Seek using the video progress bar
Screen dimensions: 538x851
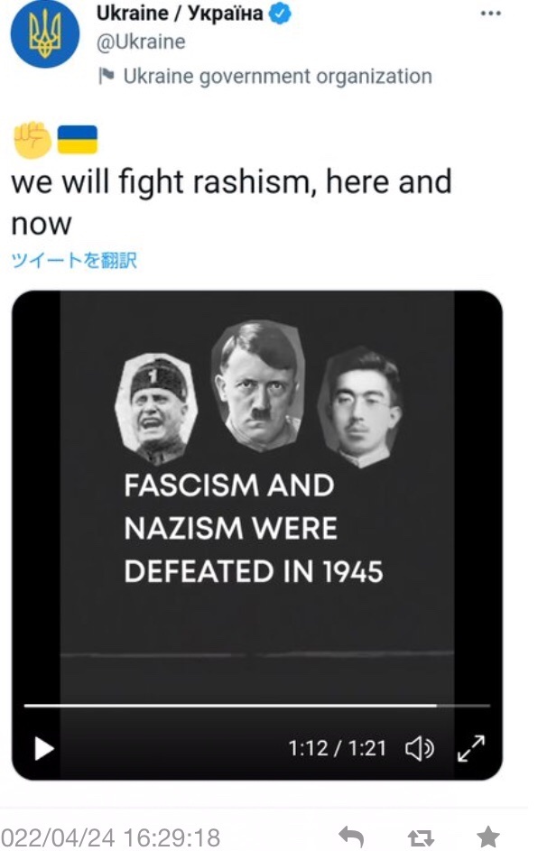coord(256,706)
